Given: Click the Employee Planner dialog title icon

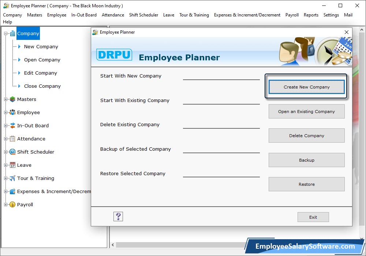Looking at the screenshot, I should pyautogui.click(x=95, y=32).
